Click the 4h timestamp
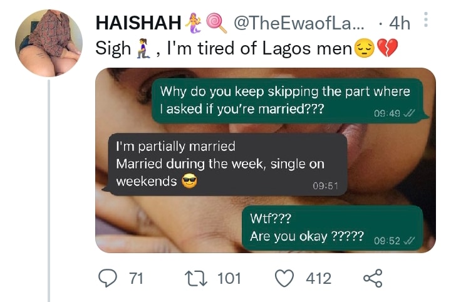The width and height of the screenshot is (451, 302). 399,23
